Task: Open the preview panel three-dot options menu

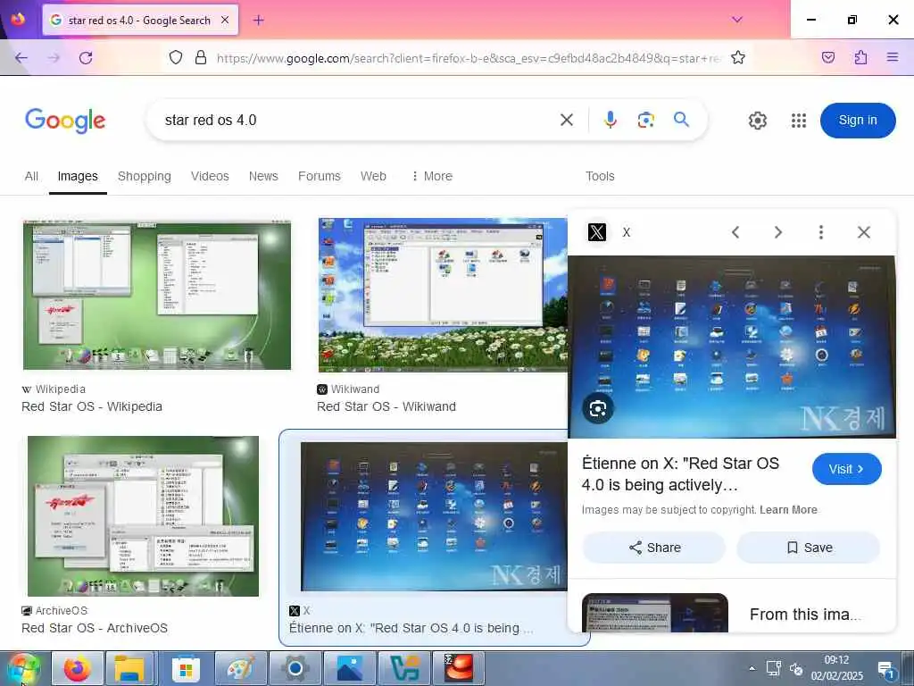Action: pos(821,232)
